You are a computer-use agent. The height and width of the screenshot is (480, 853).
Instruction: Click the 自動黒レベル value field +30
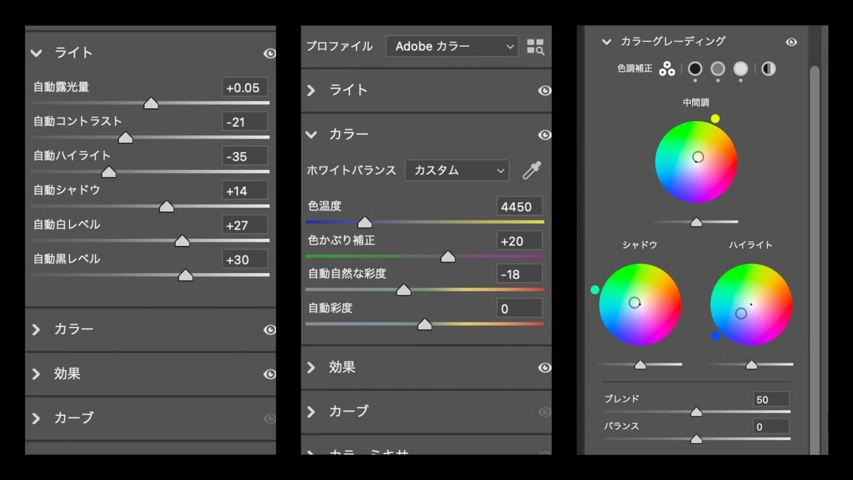click(245, 259)
